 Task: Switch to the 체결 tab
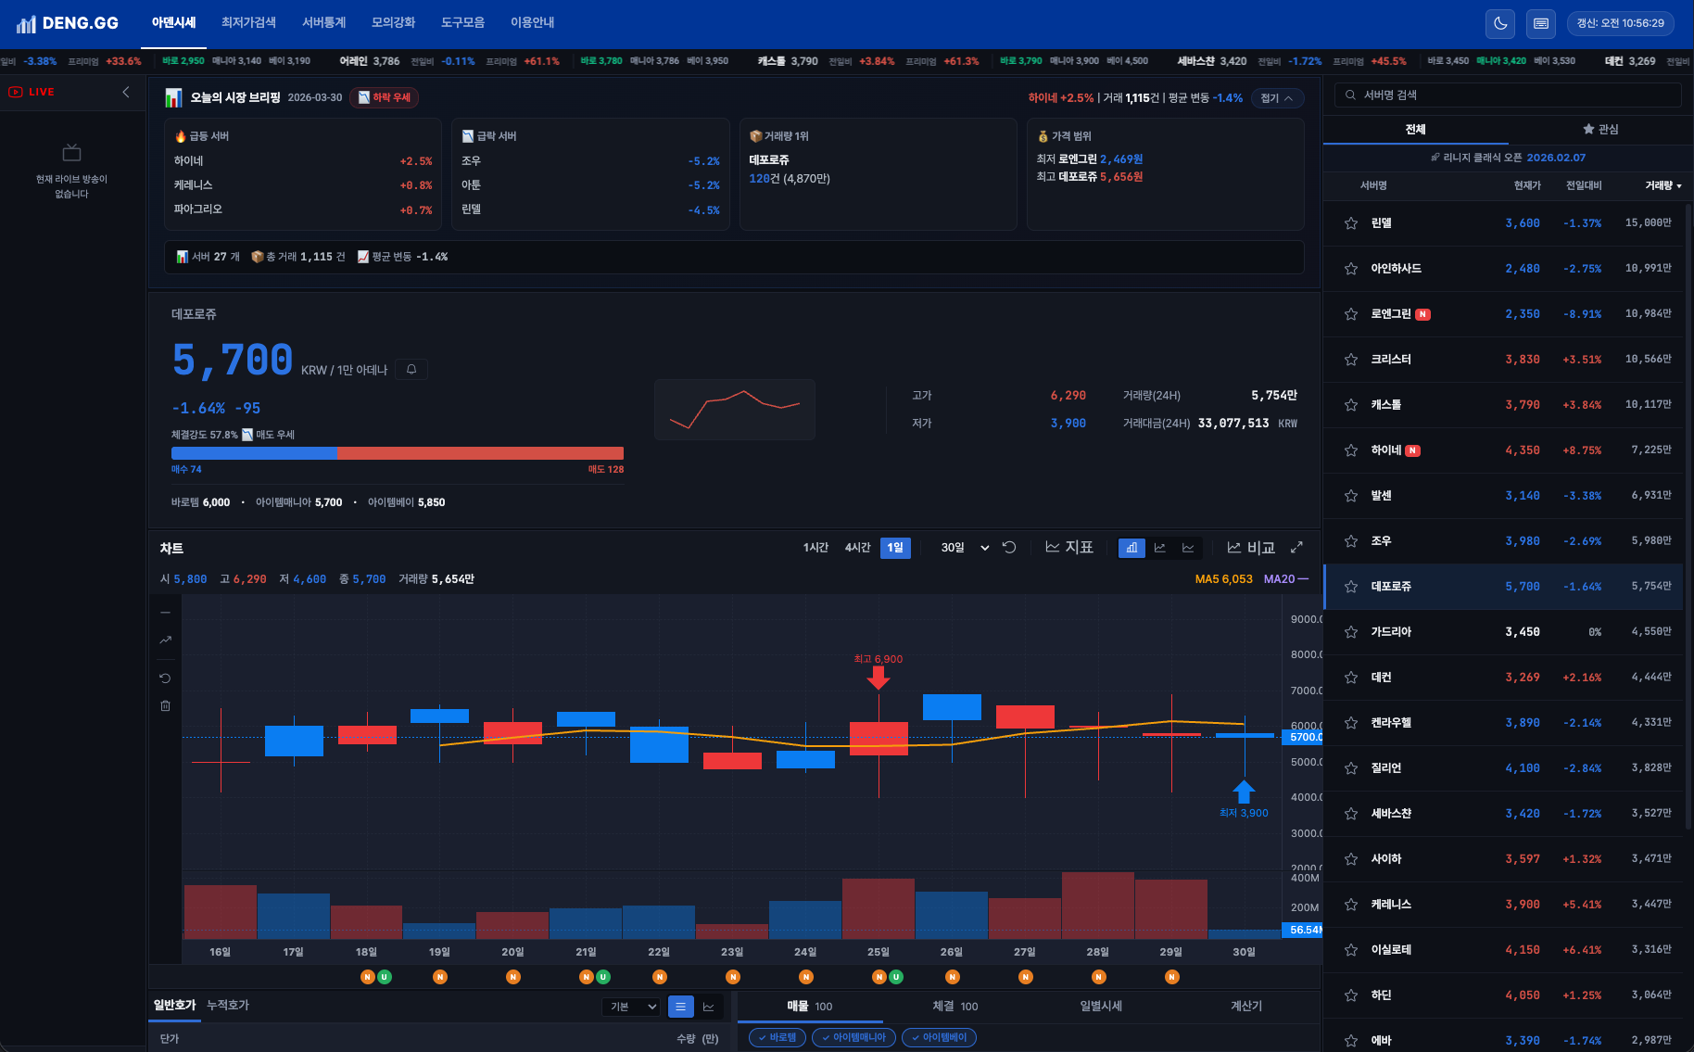[954, 1006]
